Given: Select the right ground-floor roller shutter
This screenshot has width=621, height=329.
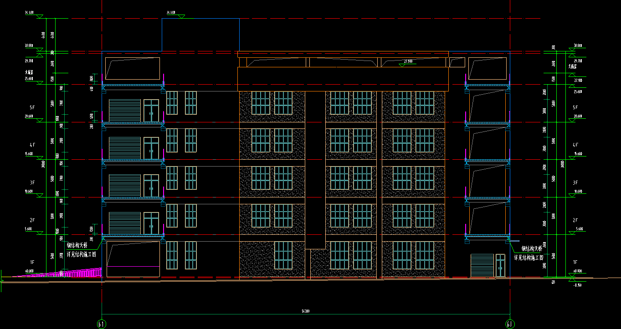Looking at the screenshot, I should coord(482,265).
